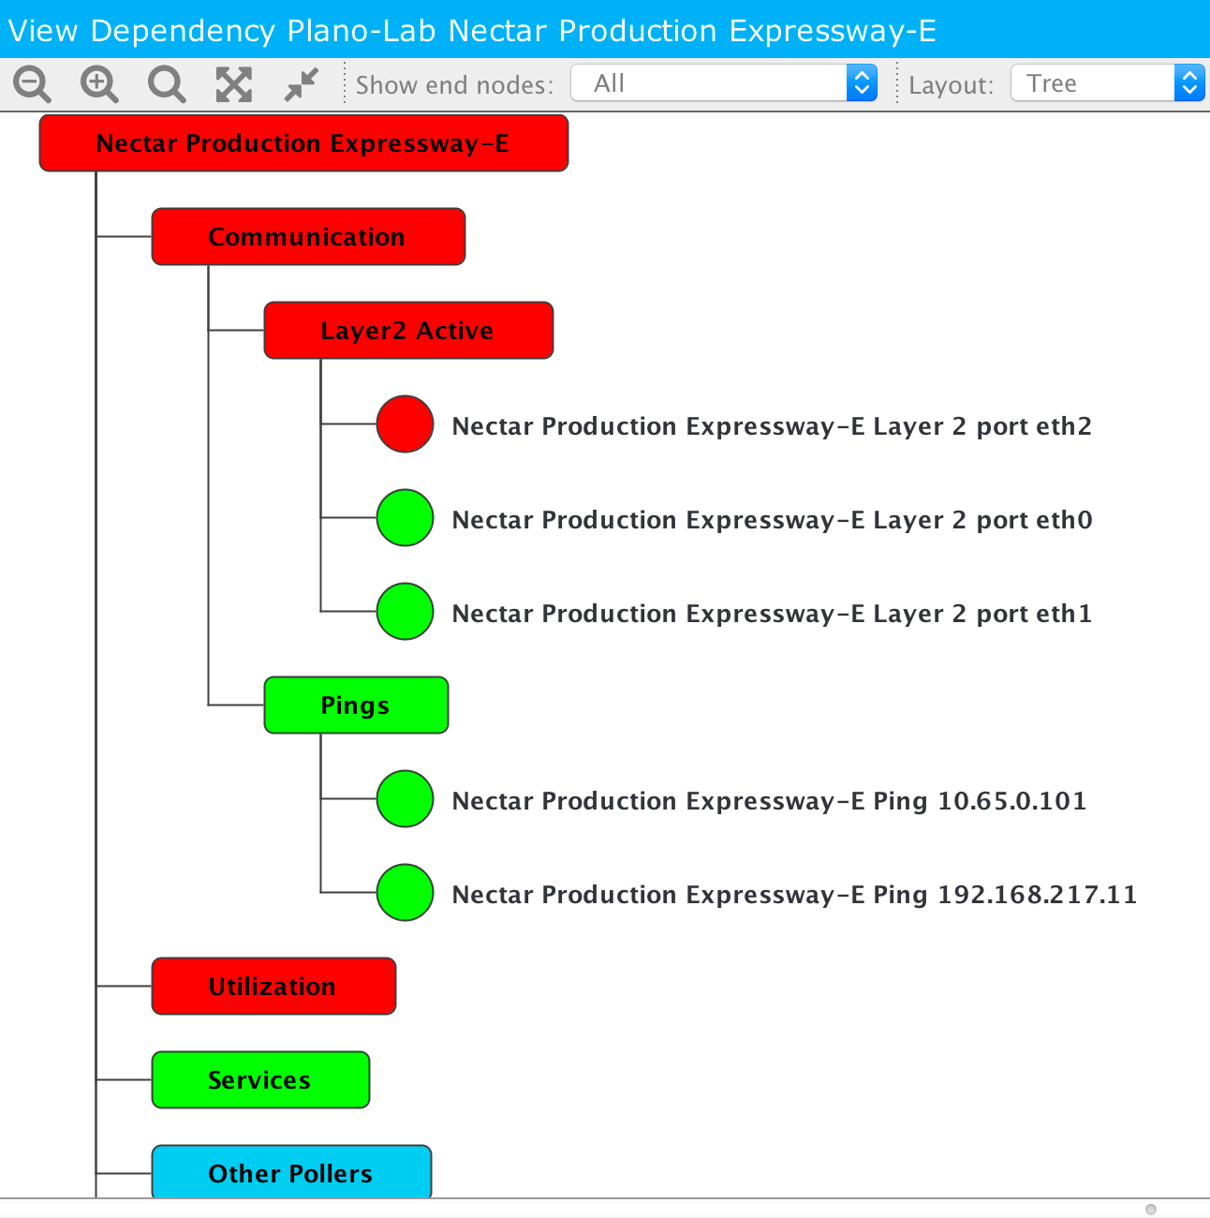The width and height of the screenshot is (1210, 1218).
Task: Click the zoom in magnifier icon
Action: [99, 84]
